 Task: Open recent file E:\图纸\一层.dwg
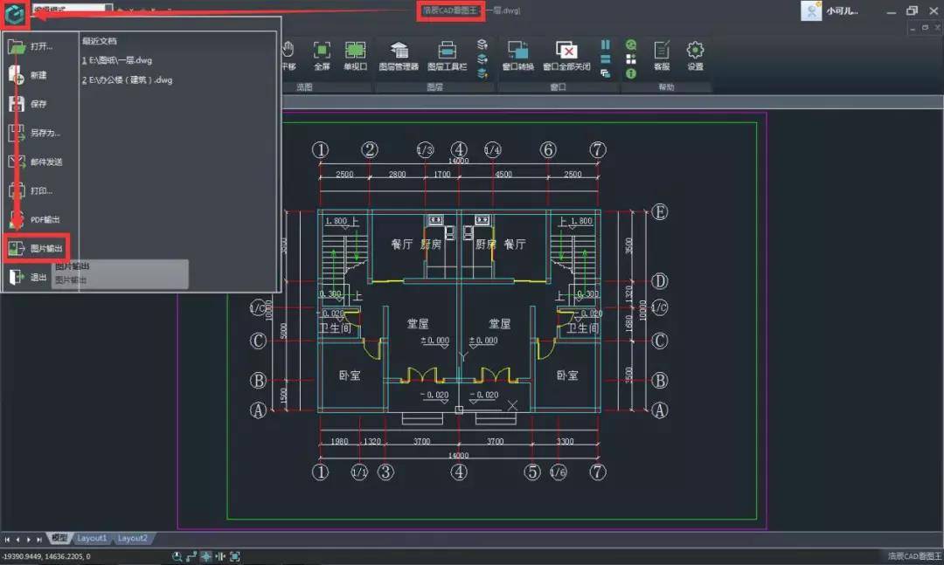[117, 60]
